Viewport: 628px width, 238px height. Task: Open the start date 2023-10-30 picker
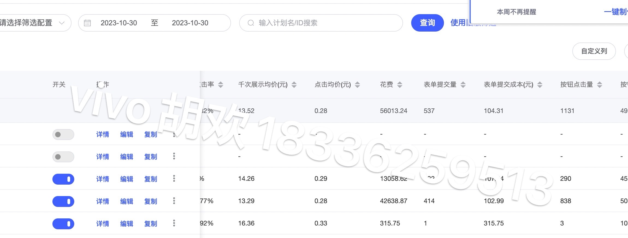(x=119, y=23)
